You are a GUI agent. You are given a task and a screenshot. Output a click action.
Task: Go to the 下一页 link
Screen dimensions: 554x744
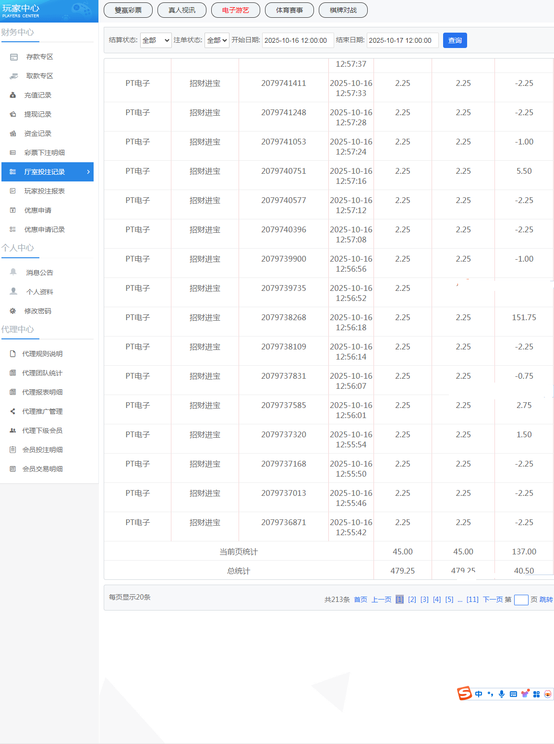pos(493,600)
